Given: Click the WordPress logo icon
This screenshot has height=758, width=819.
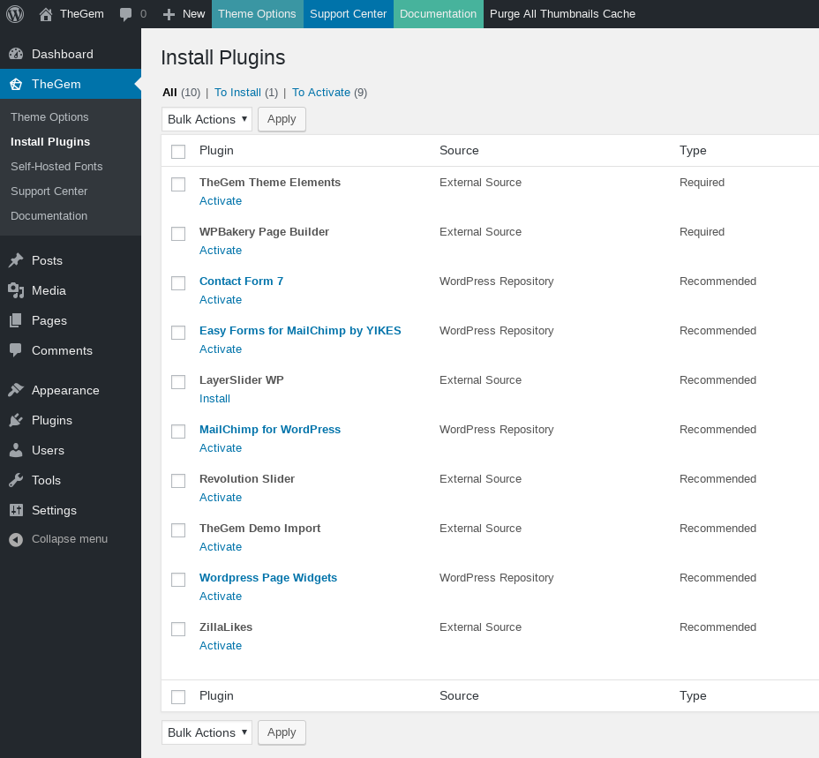Looking at the screenshot, I should (x=15, y=14).
